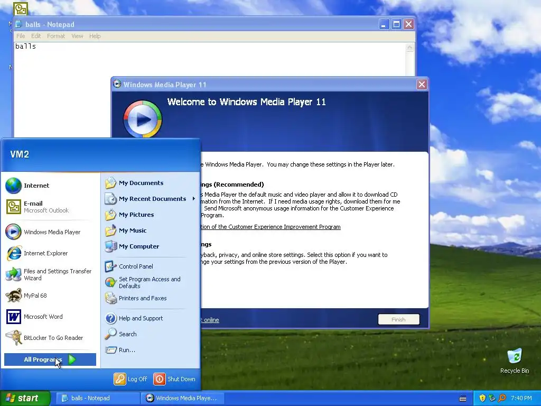Open Notepad Format menu
This screenshot has height=406, width=541.
coord(56,36)
